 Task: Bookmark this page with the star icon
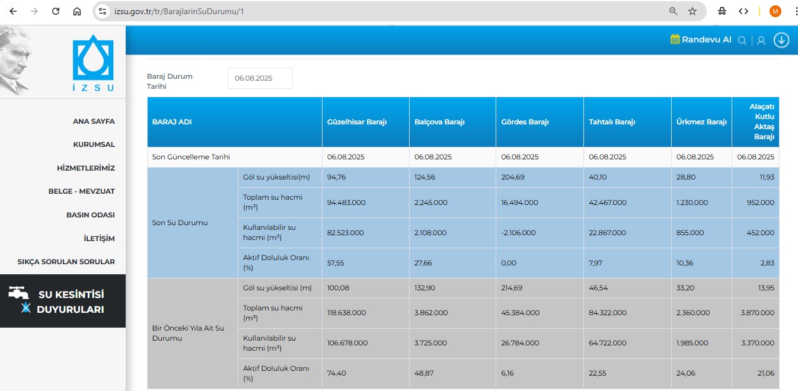(692, 11)
